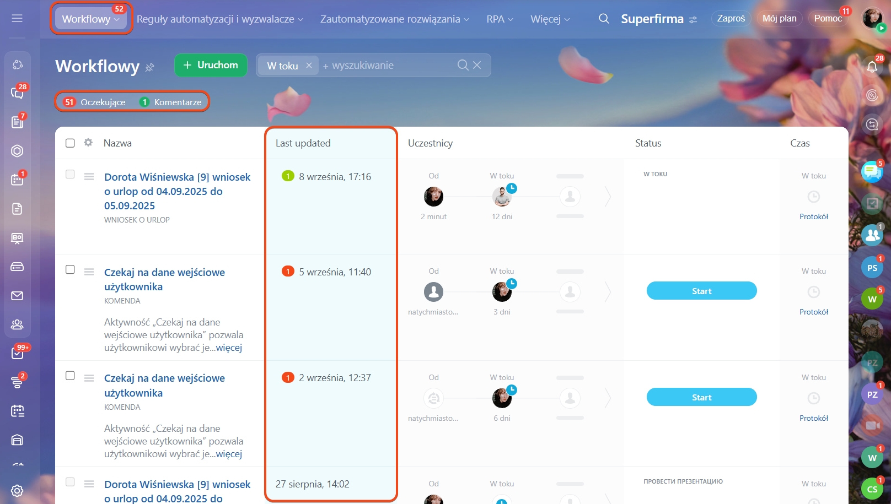Image resolution: width=891 pixels, height=504 pixels.
Task: Open Protokół link in 5 września row
Action: (814, 312)
